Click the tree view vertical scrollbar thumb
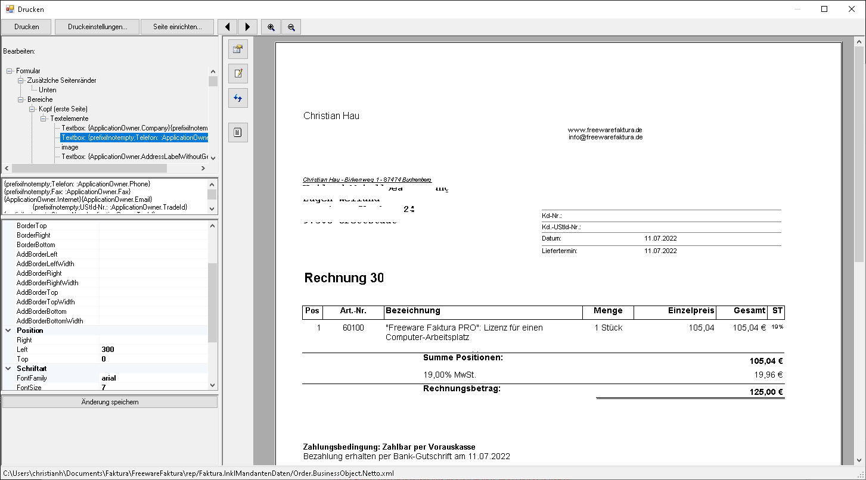Screen dimensions: 866x480 tap(213, 81)
